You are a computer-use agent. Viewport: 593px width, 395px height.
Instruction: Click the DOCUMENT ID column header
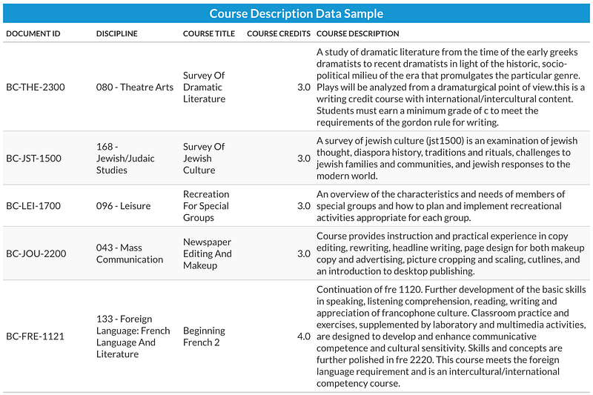click(33, 33)
